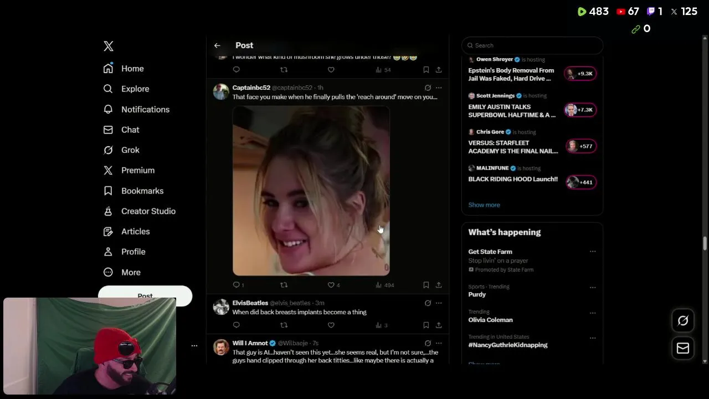Viewport: 709px width, 399px height.
Task: Open the Will I Amnot profile name
Action: [250, 343]
